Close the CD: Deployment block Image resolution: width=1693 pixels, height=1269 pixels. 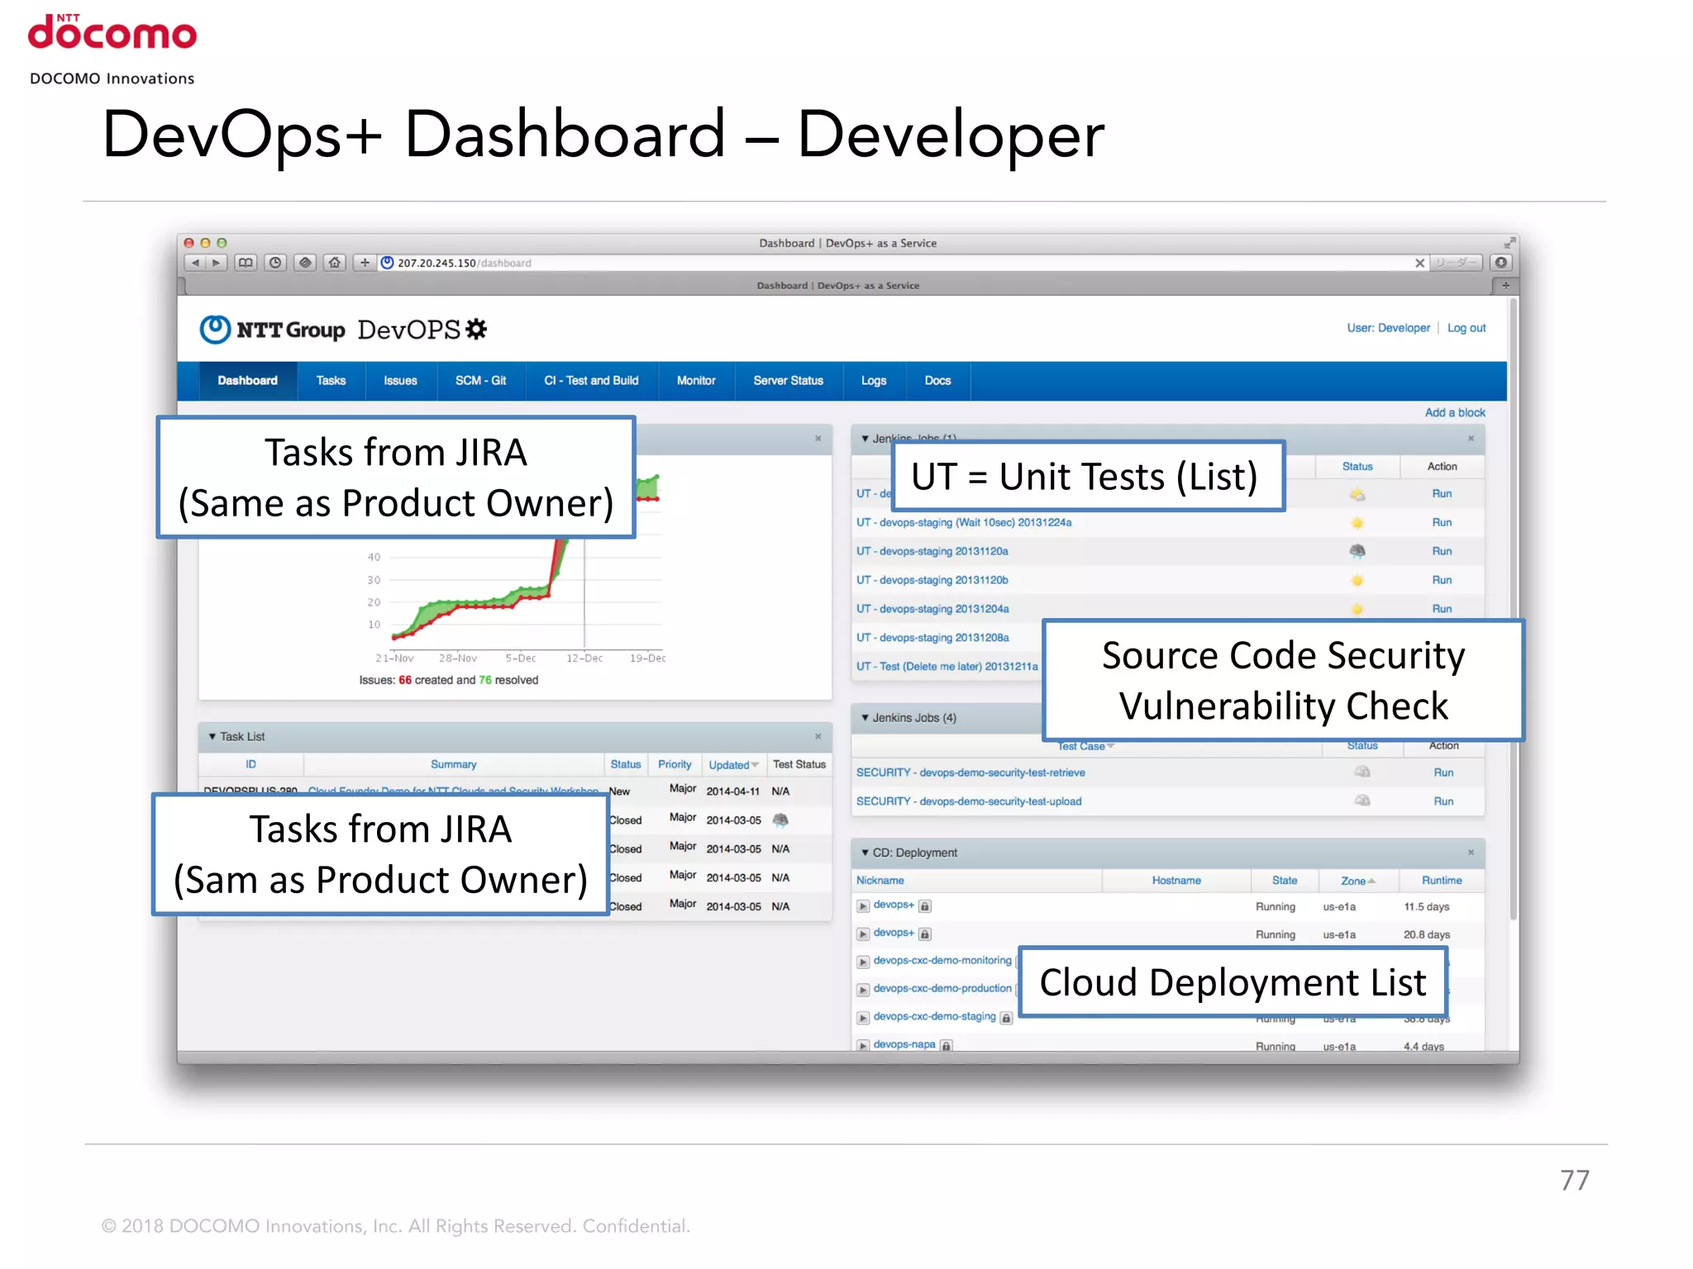(x=1471, y=853)
